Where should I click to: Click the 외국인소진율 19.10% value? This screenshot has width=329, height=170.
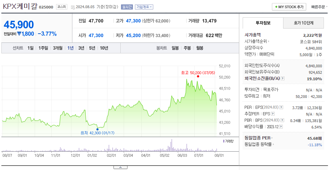pyautogui.click(x=314, y=79)
